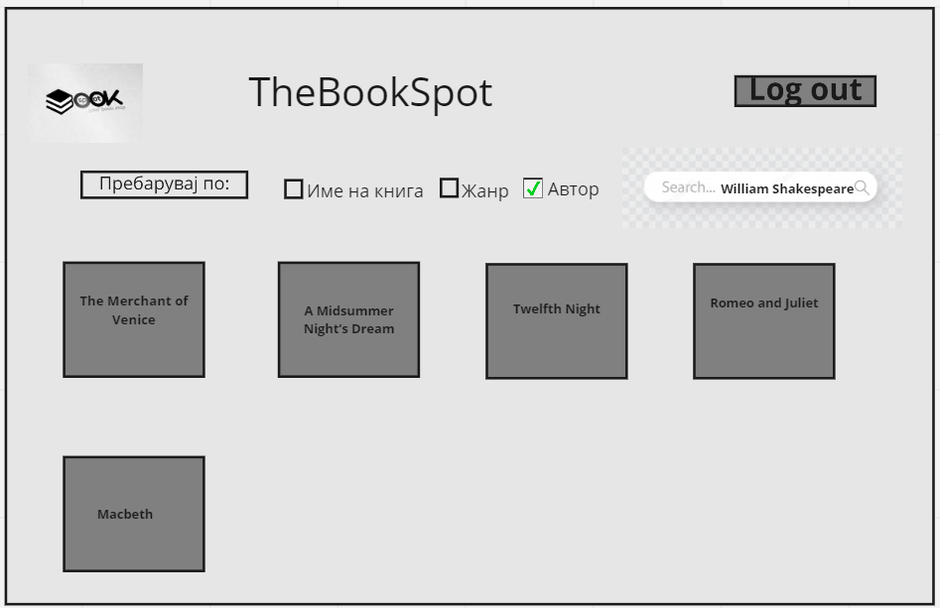Uncheck the Автор checkbox

pyautogui.click(x=533, y=188)
